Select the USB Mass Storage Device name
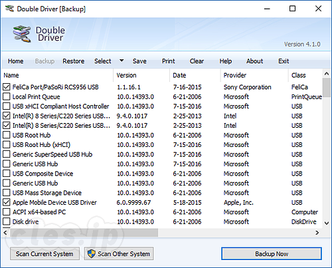The image size is (332, 268). tap(47, 193)
